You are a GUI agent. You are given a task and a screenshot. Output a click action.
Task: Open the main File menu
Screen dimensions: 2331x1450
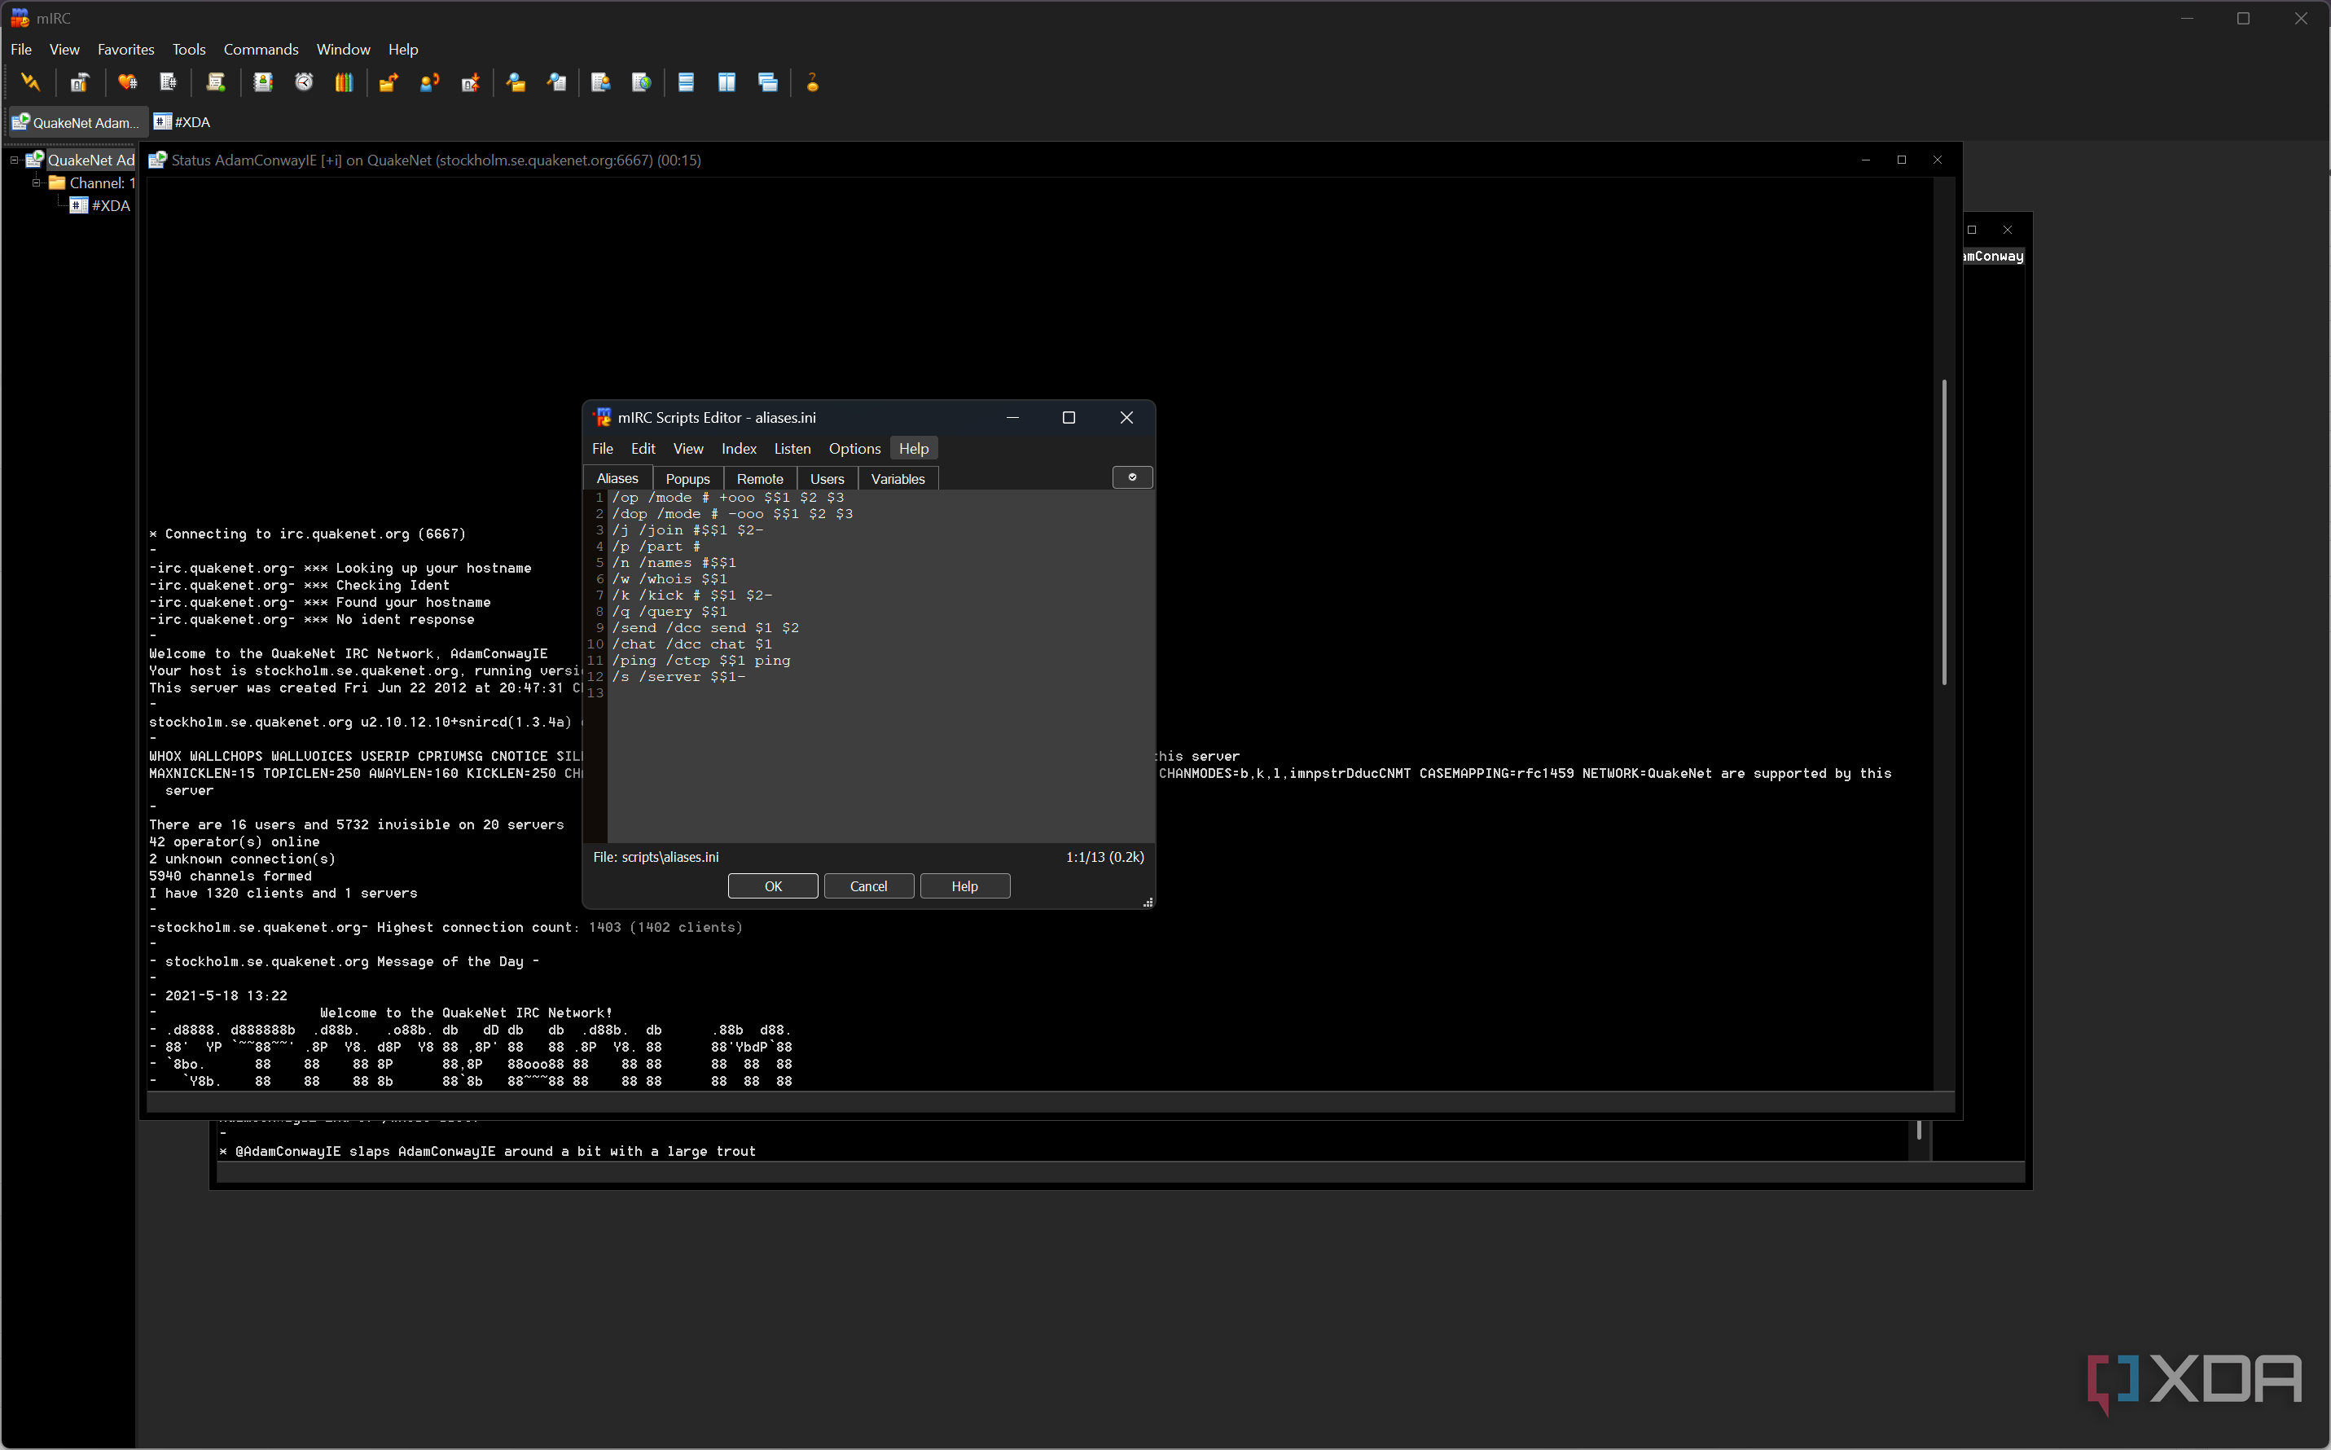[x=21, y=49]
